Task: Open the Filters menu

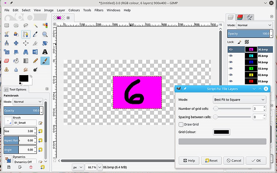Action: pos(99,10)
